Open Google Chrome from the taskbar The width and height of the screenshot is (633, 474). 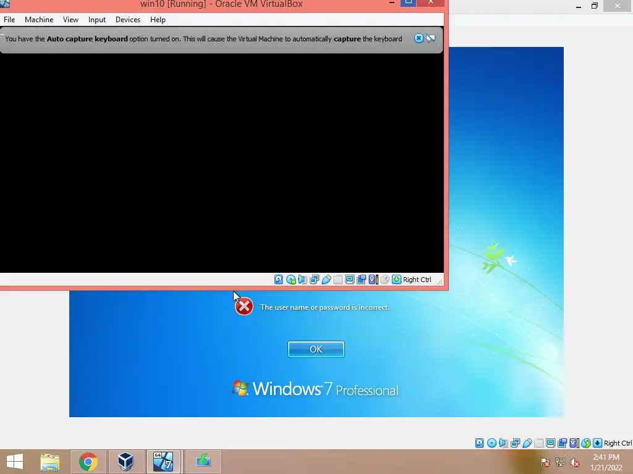tap(88, 462)
